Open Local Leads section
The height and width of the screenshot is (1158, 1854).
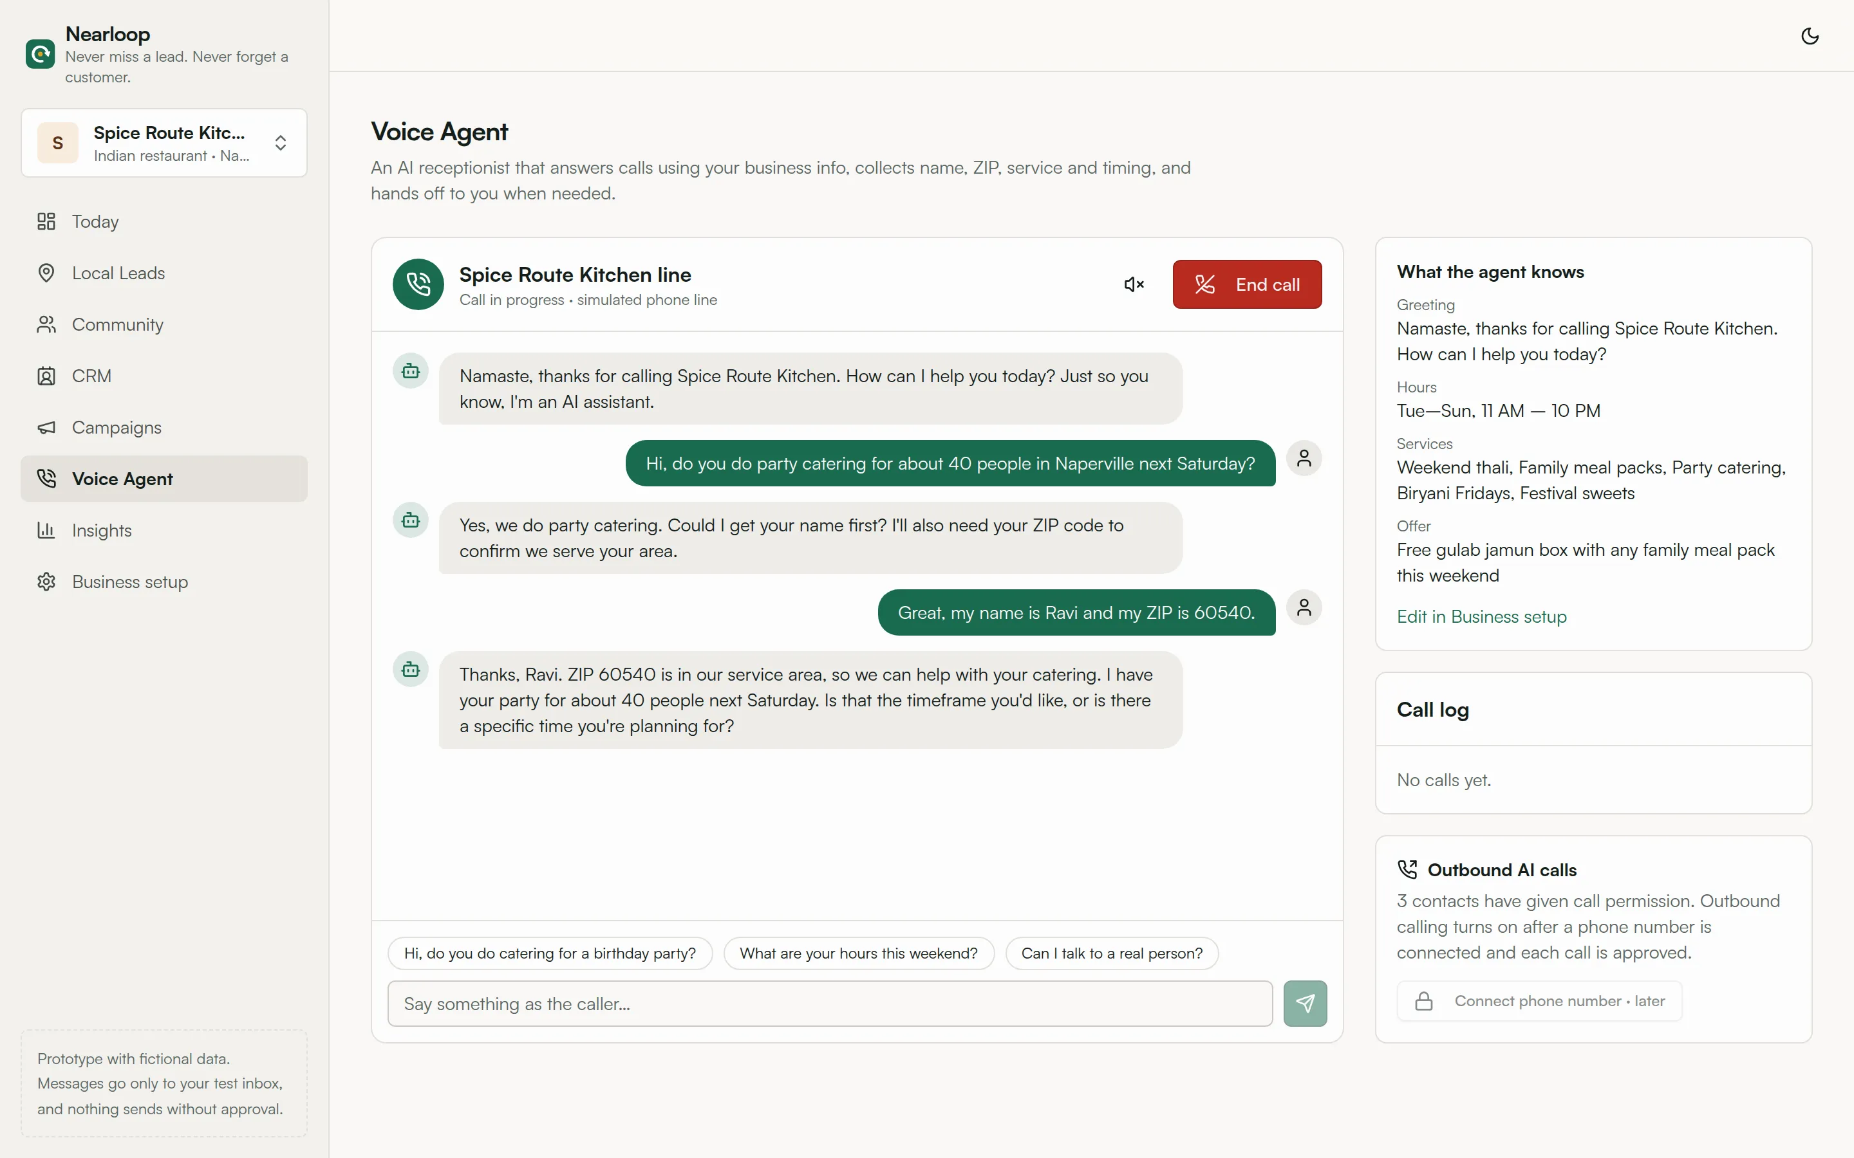[164, 273]
